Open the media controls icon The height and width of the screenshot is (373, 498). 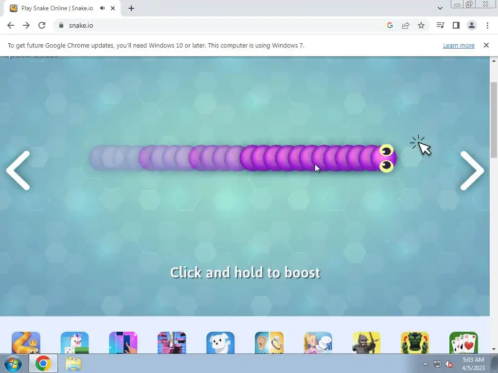click(441, 25)
